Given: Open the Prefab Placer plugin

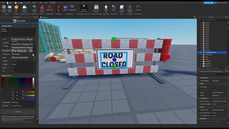Looking at the screenshot, I should tap(34, 9).
